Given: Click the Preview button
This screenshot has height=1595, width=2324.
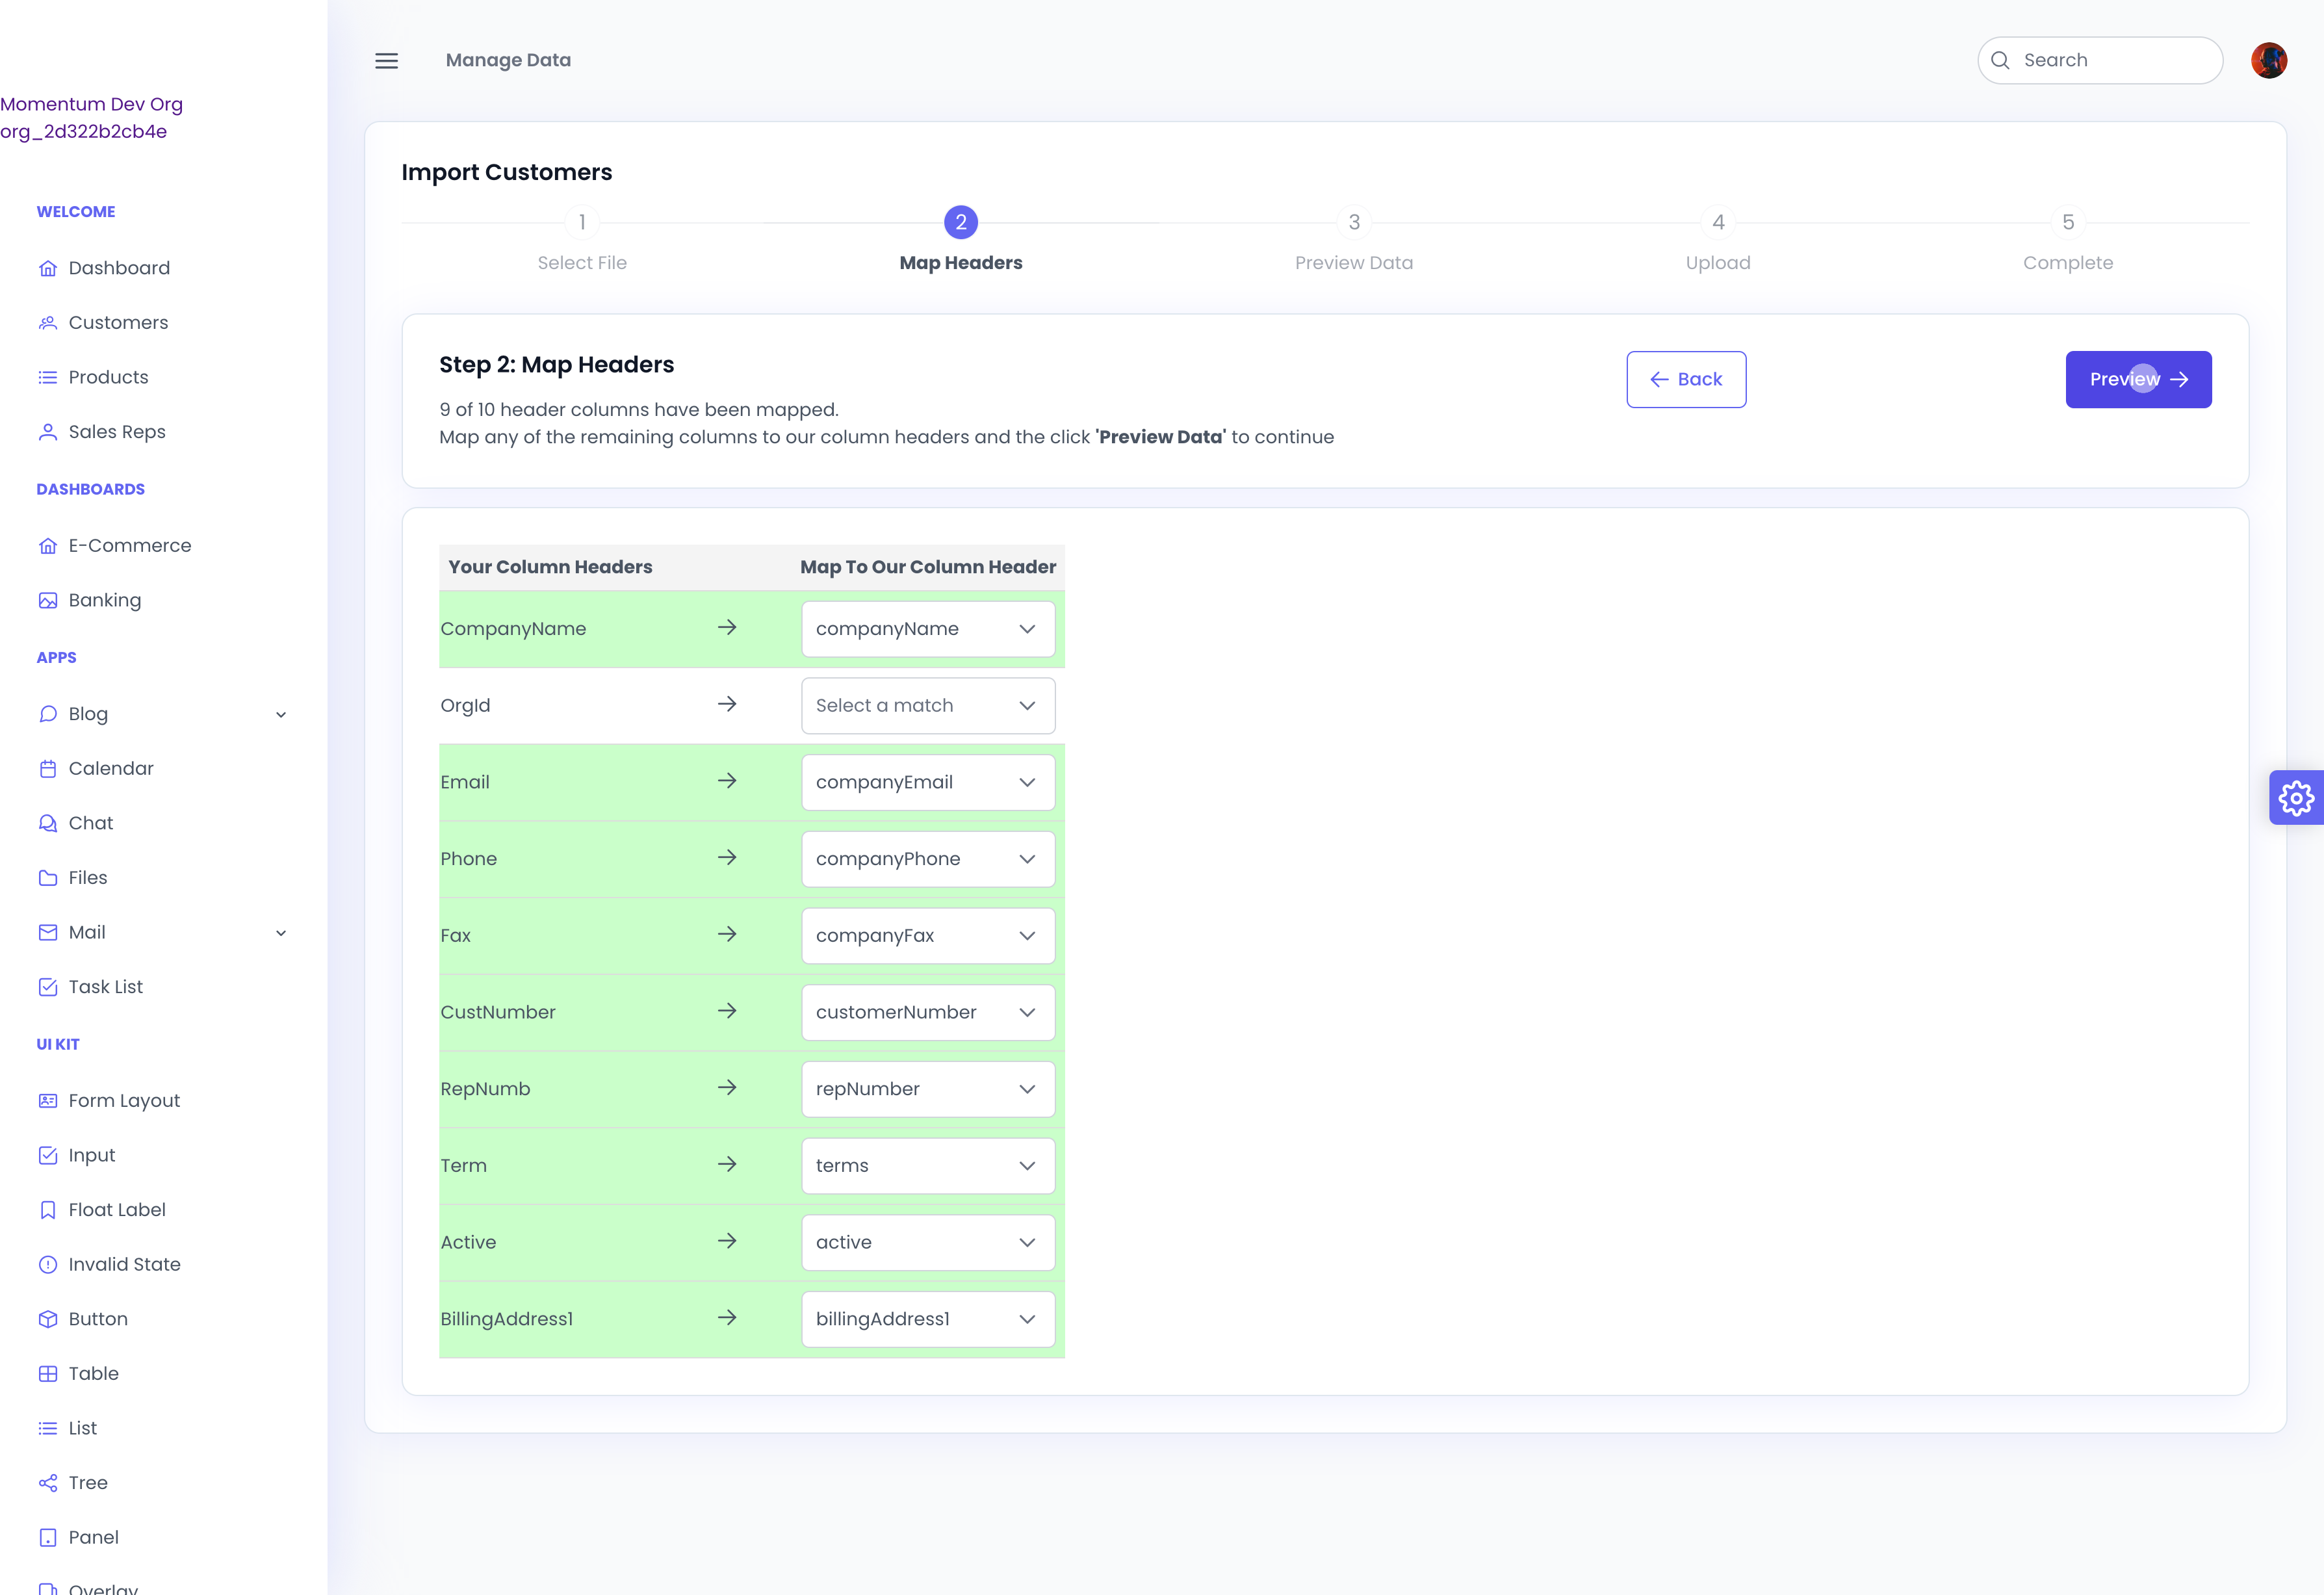Looking at the screenshot, I should (x=2138, y=379).
